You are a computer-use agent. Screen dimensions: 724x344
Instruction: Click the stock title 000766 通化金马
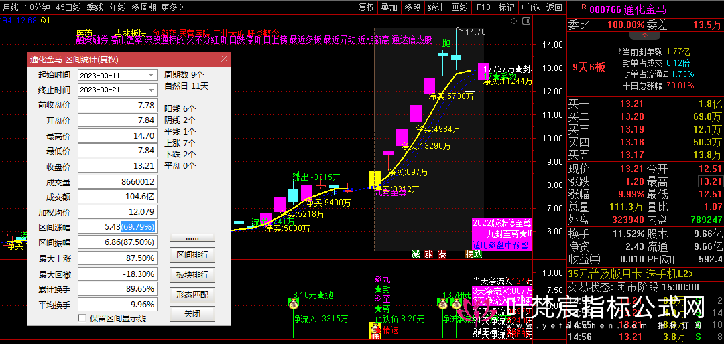[x=627, y=8]
